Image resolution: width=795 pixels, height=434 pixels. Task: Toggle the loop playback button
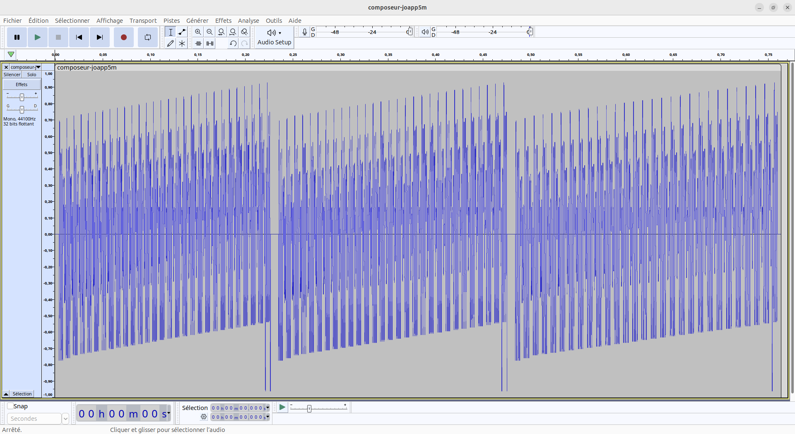click(x=148, y=37)
